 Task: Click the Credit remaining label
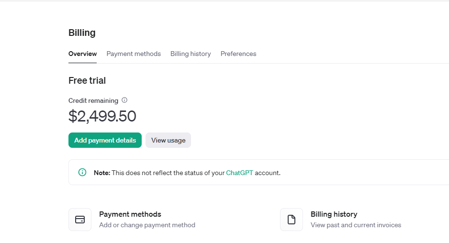click(x=93, y=101)
